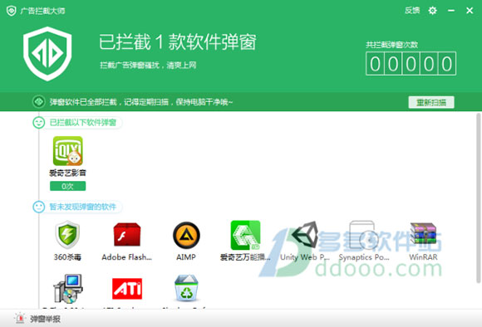Click the Synaptics Po... text label
Viewport: 482px width, 327px height.
click(x=364, y=257)
